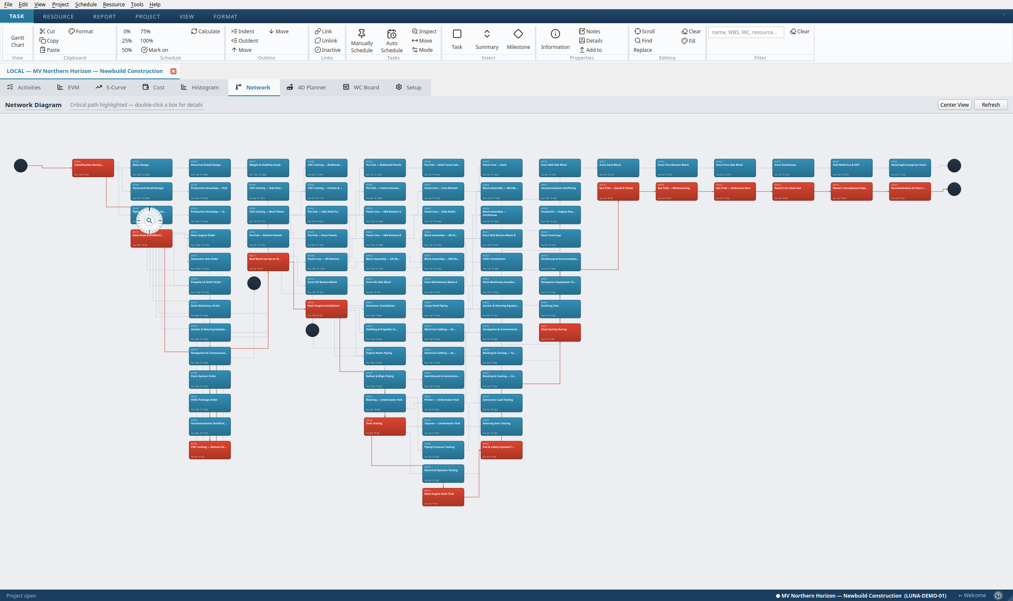The image size is (1013, 601).
Task: Click the Inspect task icon
Action: pos(415,31)
